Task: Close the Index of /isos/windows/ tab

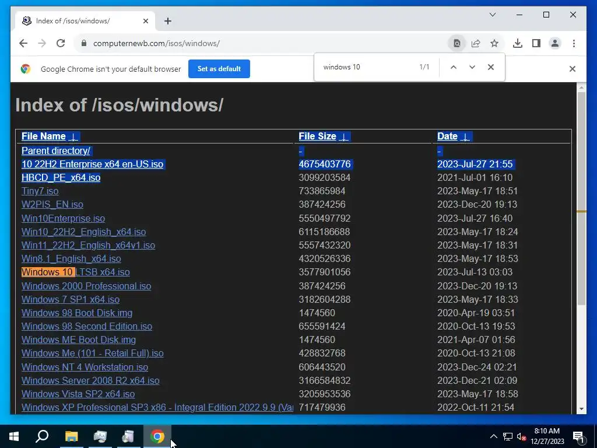Action: [145, 21]
